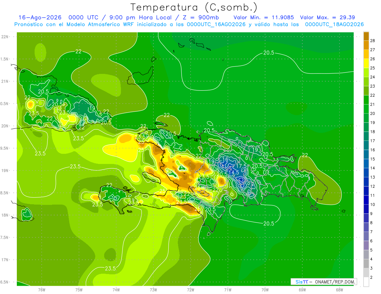Click the '17N' latitude axis label
Image resolution: width=381 pixels, height=294 pixels.
click(5, 260)
